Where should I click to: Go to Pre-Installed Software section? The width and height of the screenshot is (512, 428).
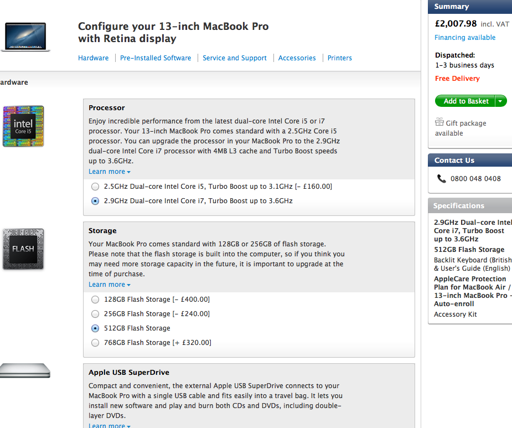tap(156, 58)
